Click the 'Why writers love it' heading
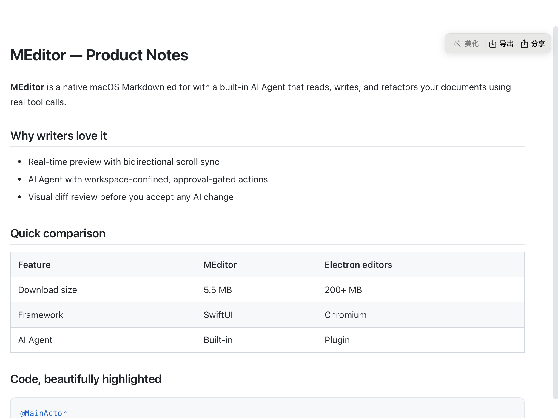 [x=58, y=136]
